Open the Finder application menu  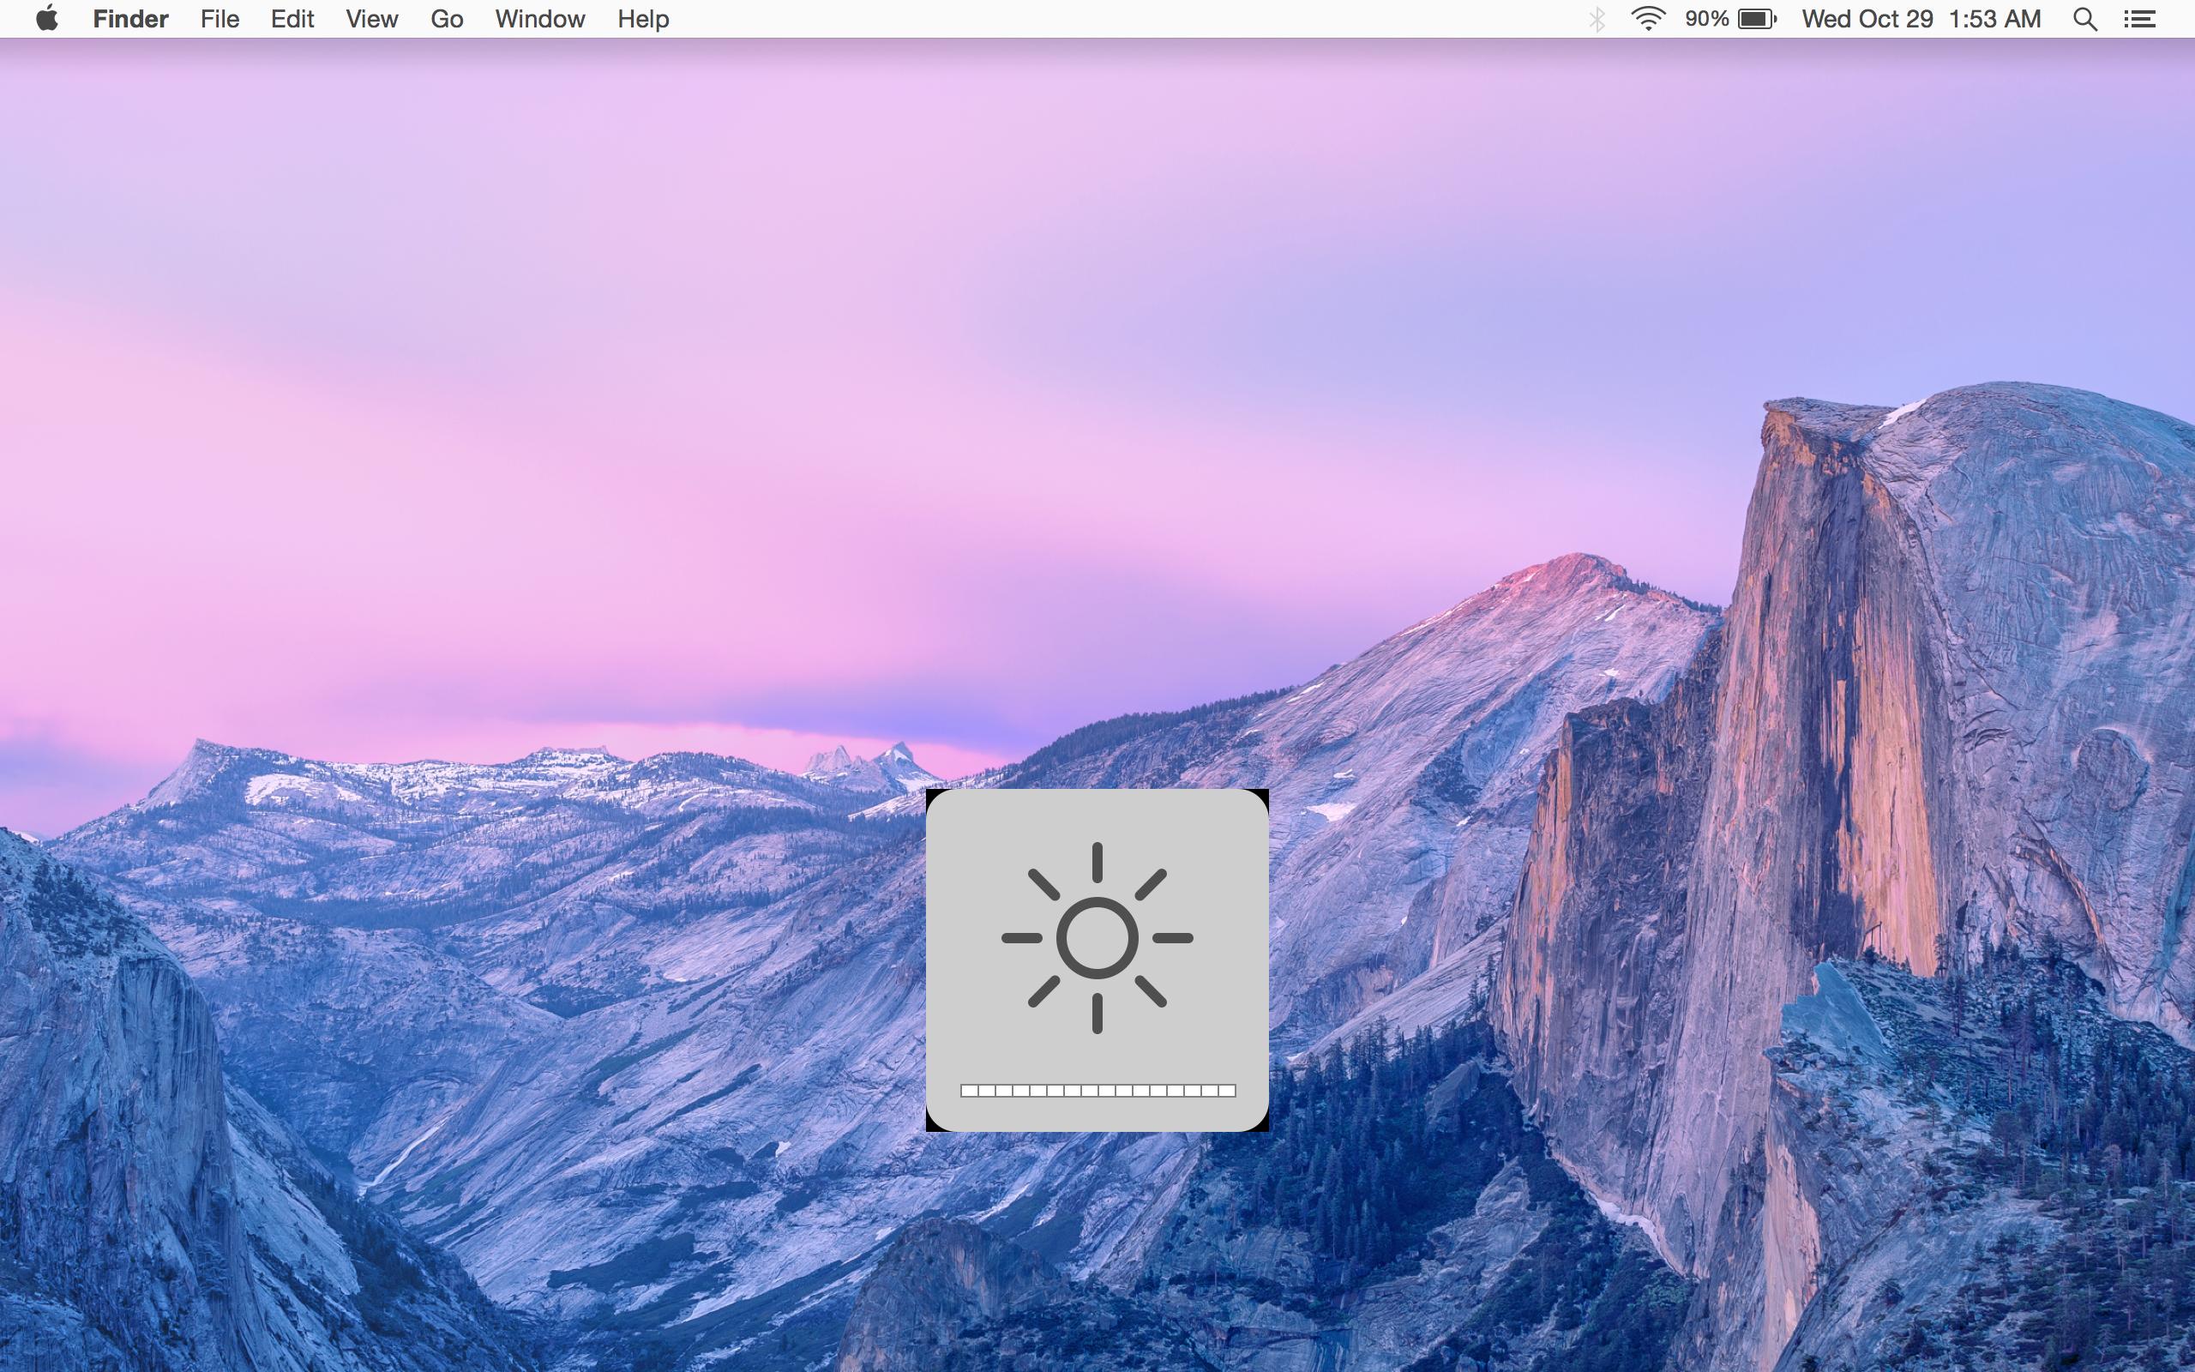click(130, 19)
